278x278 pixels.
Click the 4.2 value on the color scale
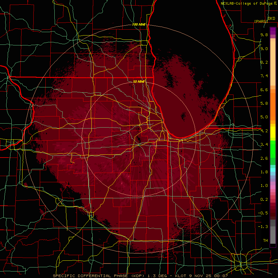pos(264,131)
